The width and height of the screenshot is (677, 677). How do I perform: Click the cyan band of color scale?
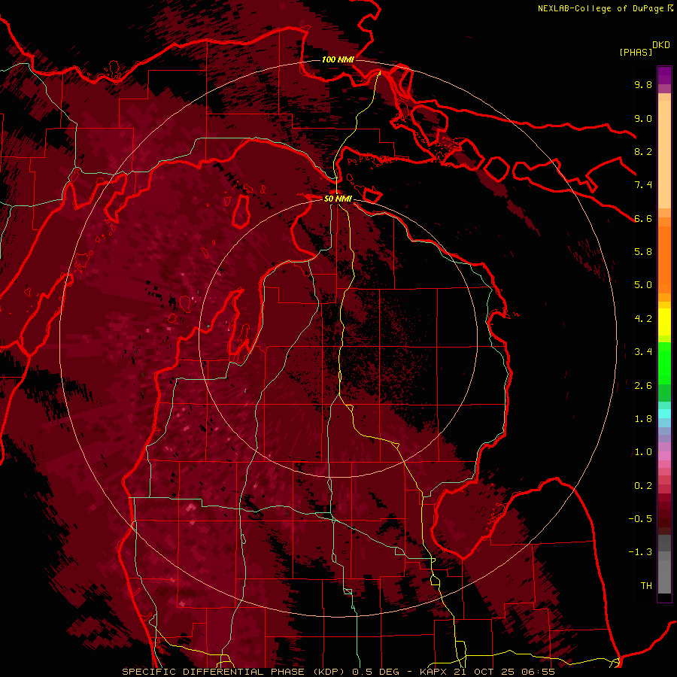tap(664, 414)
